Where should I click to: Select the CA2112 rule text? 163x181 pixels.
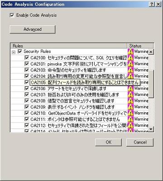pos(79,125)
